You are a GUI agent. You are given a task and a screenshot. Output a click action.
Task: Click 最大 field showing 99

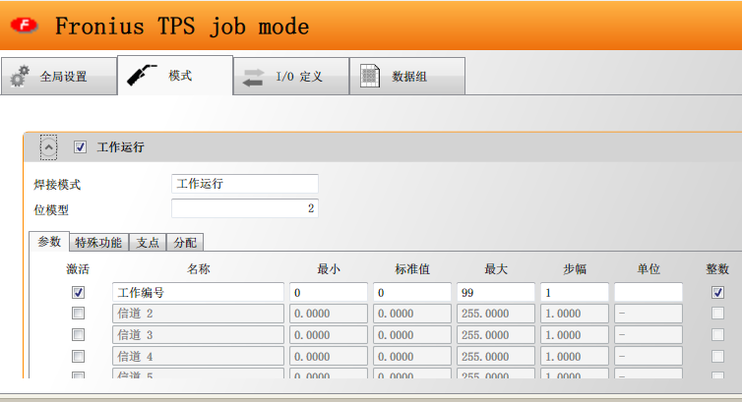pos(495,292)
